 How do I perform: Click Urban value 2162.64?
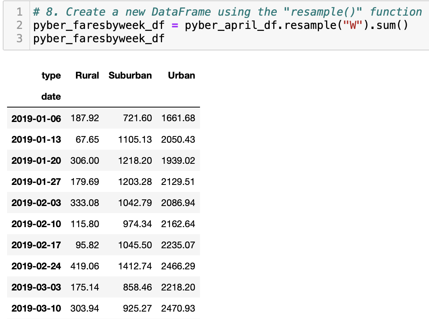(178, 224)
